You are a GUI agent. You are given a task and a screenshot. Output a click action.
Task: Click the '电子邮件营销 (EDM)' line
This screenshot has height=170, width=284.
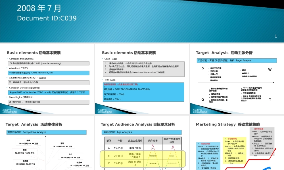point(114,94)
